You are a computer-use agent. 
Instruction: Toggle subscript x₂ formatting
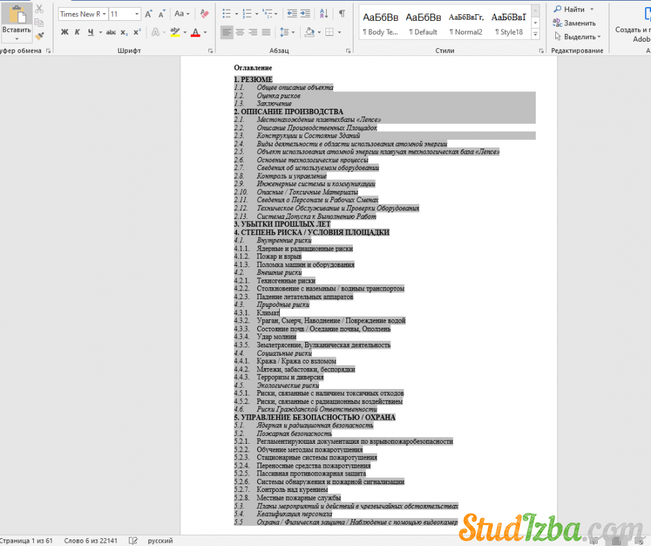pos(124,32)
